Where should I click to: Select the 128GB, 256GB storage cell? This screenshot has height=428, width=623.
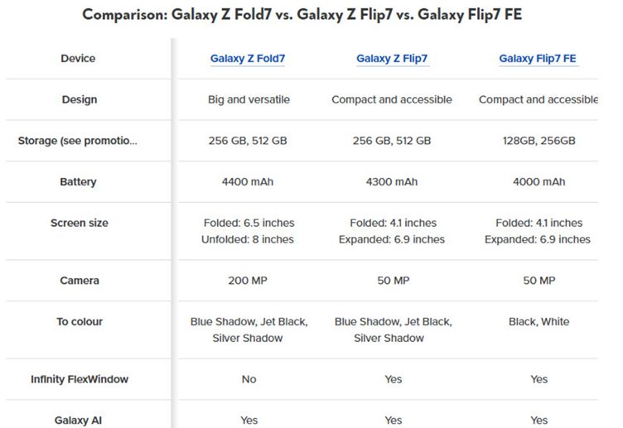pos(538,141)
